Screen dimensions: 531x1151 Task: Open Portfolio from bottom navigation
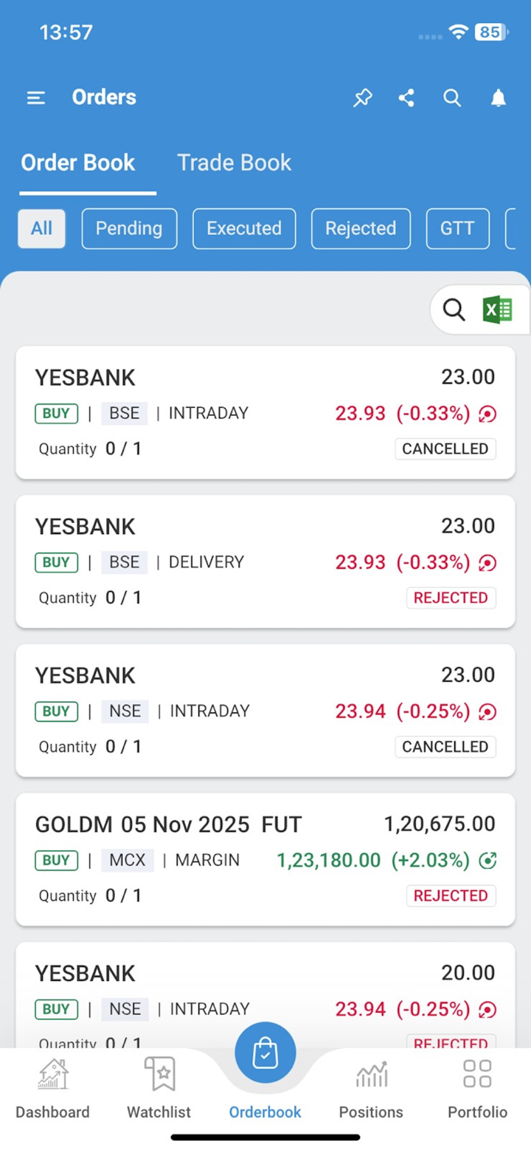pyautogui.click(x=477, y=1090)
